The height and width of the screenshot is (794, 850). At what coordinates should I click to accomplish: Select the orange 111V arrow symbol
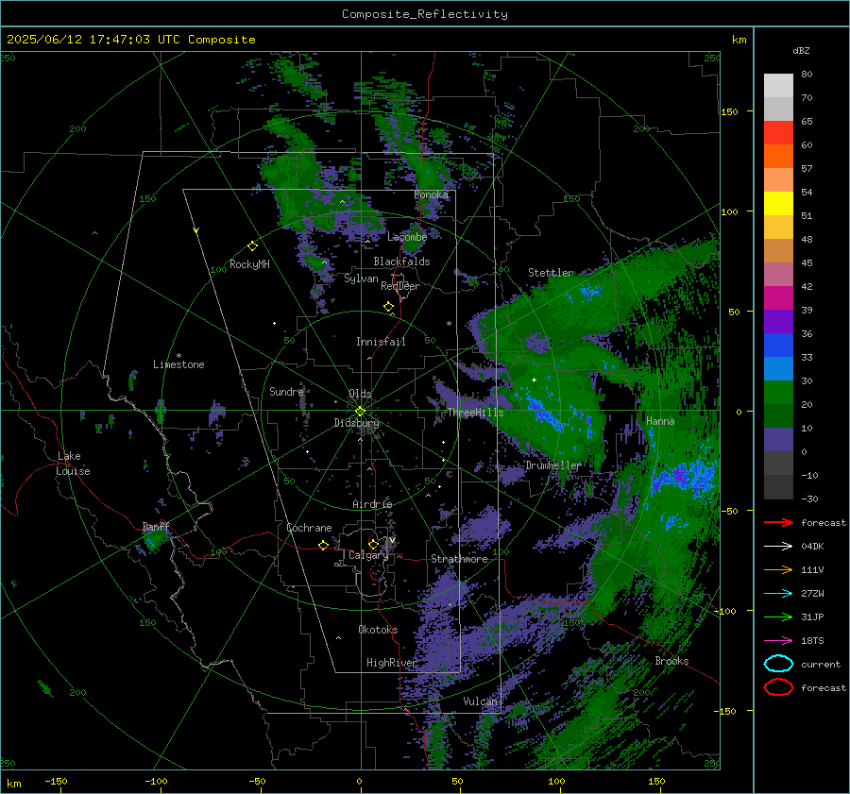click(778, 569)
